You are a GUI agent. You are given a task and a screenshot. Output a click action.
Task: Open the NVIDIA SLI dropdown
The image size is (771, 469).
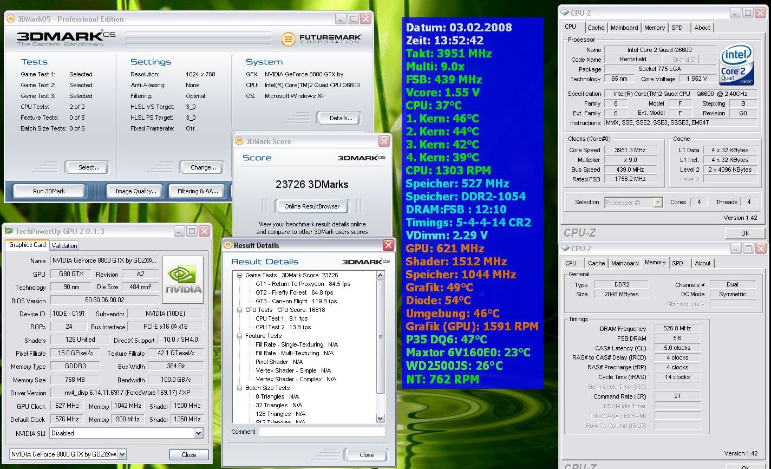pyautogui.click(x=198, y=433)
